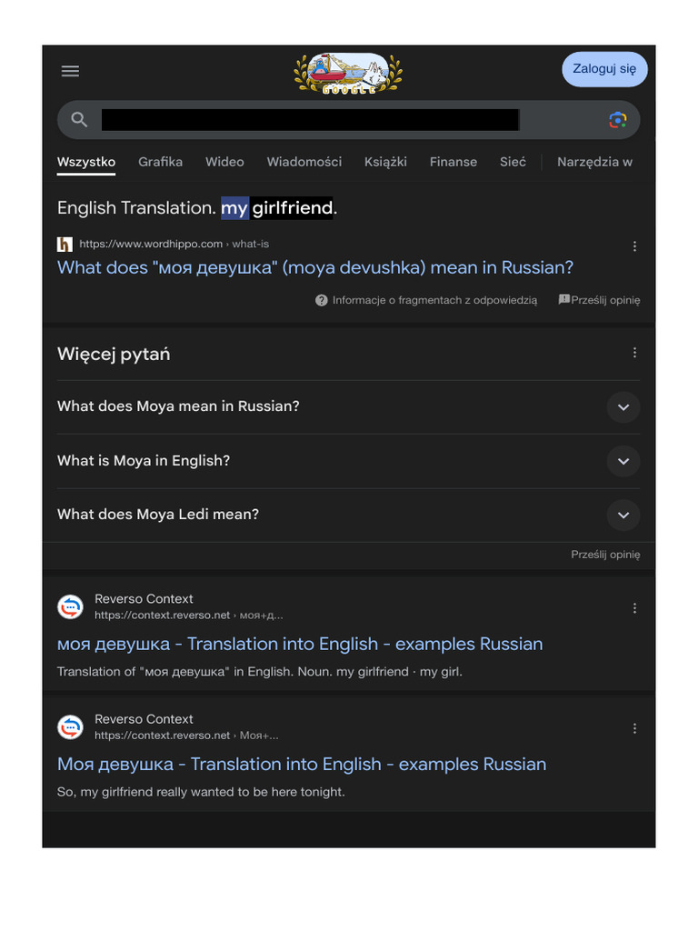Click the search input field
698x931 pixels.
point(309,120)
